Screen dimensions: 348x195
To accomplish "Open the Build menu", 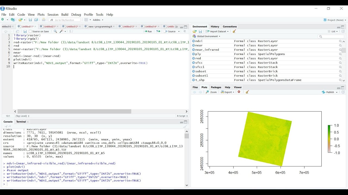I will coord(65,15).
